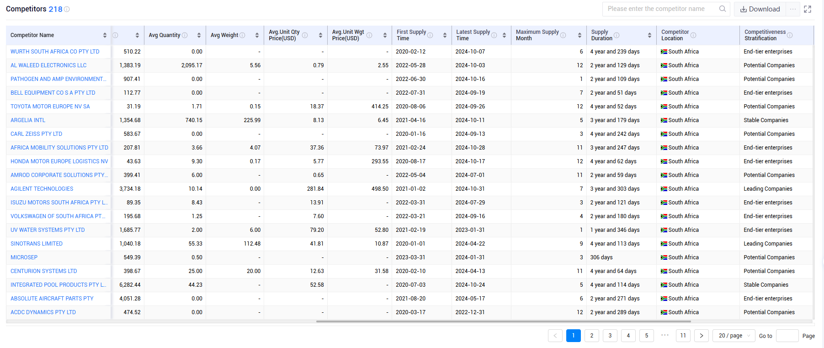Jump to page 11
Screen dimensions: 824x348
tap(683, 336)
